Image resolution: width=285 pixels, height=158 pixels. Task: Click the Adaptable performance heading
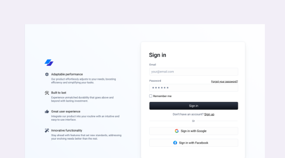click(x=67, y=74)
